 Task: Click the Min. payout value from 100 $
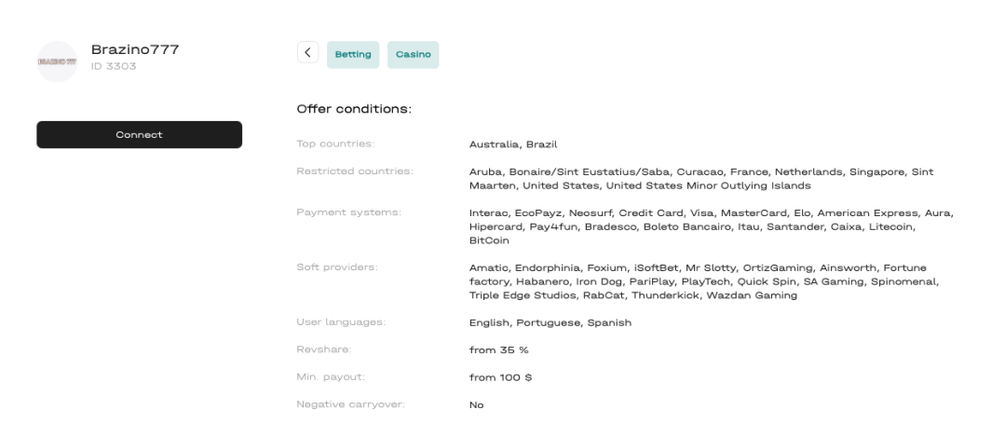[x=500, y=377]
